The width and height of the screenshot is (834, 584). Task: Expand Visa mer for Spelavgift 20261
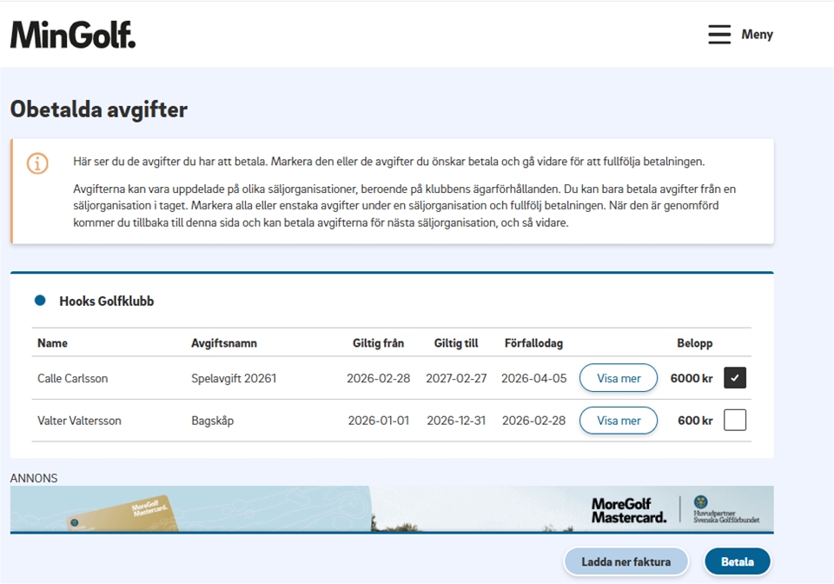click(x=619, y=378)
